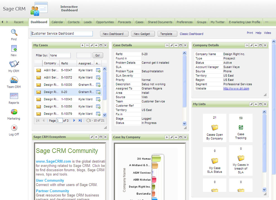This screenshot has width=276, height=200.
Task: Click the My Cases page number field
Action: tap(59, 121)
